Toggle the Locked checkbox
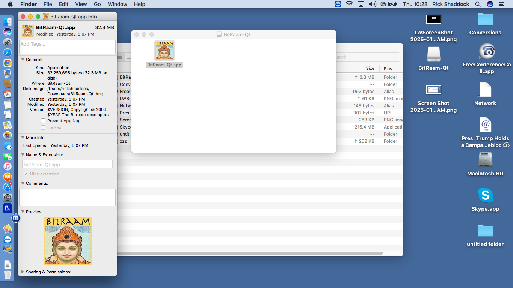Viewport: 513px width, 288px height. pos(43,127)
